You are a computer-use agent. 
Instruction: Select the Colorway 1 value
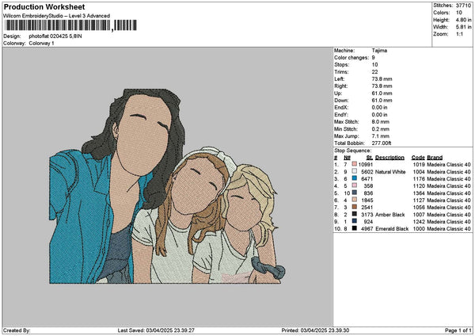pyautogui.click(x=41, y=44)
